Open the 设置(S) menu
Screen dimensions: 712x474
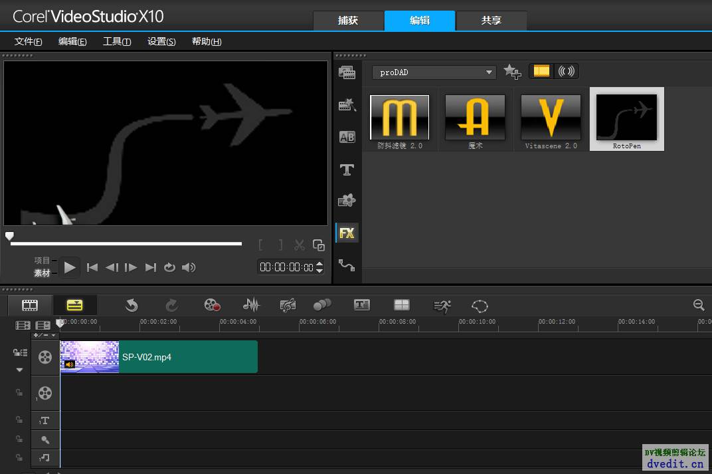161,41
